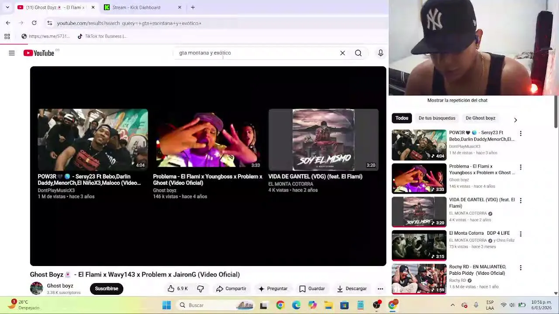Image resolution: width=559 pixels, height=314 pixels.
Task: Open weather widget showing 26°C Despejado
Action: point(24,305)
